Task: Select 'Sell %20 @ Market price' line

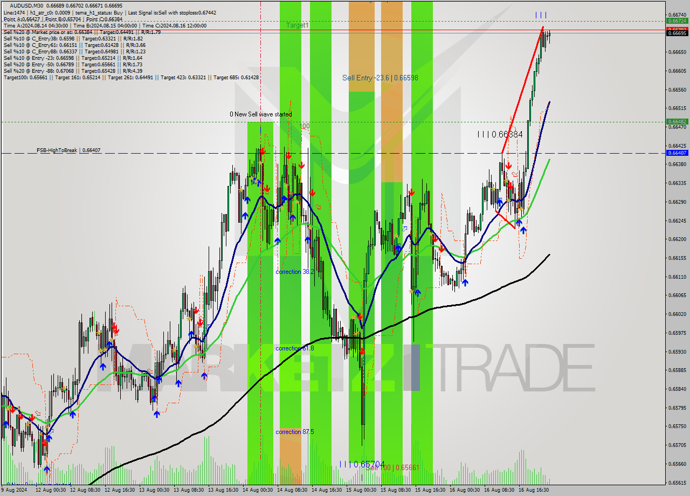Action: pyautogui.click(x=82, y=32)
